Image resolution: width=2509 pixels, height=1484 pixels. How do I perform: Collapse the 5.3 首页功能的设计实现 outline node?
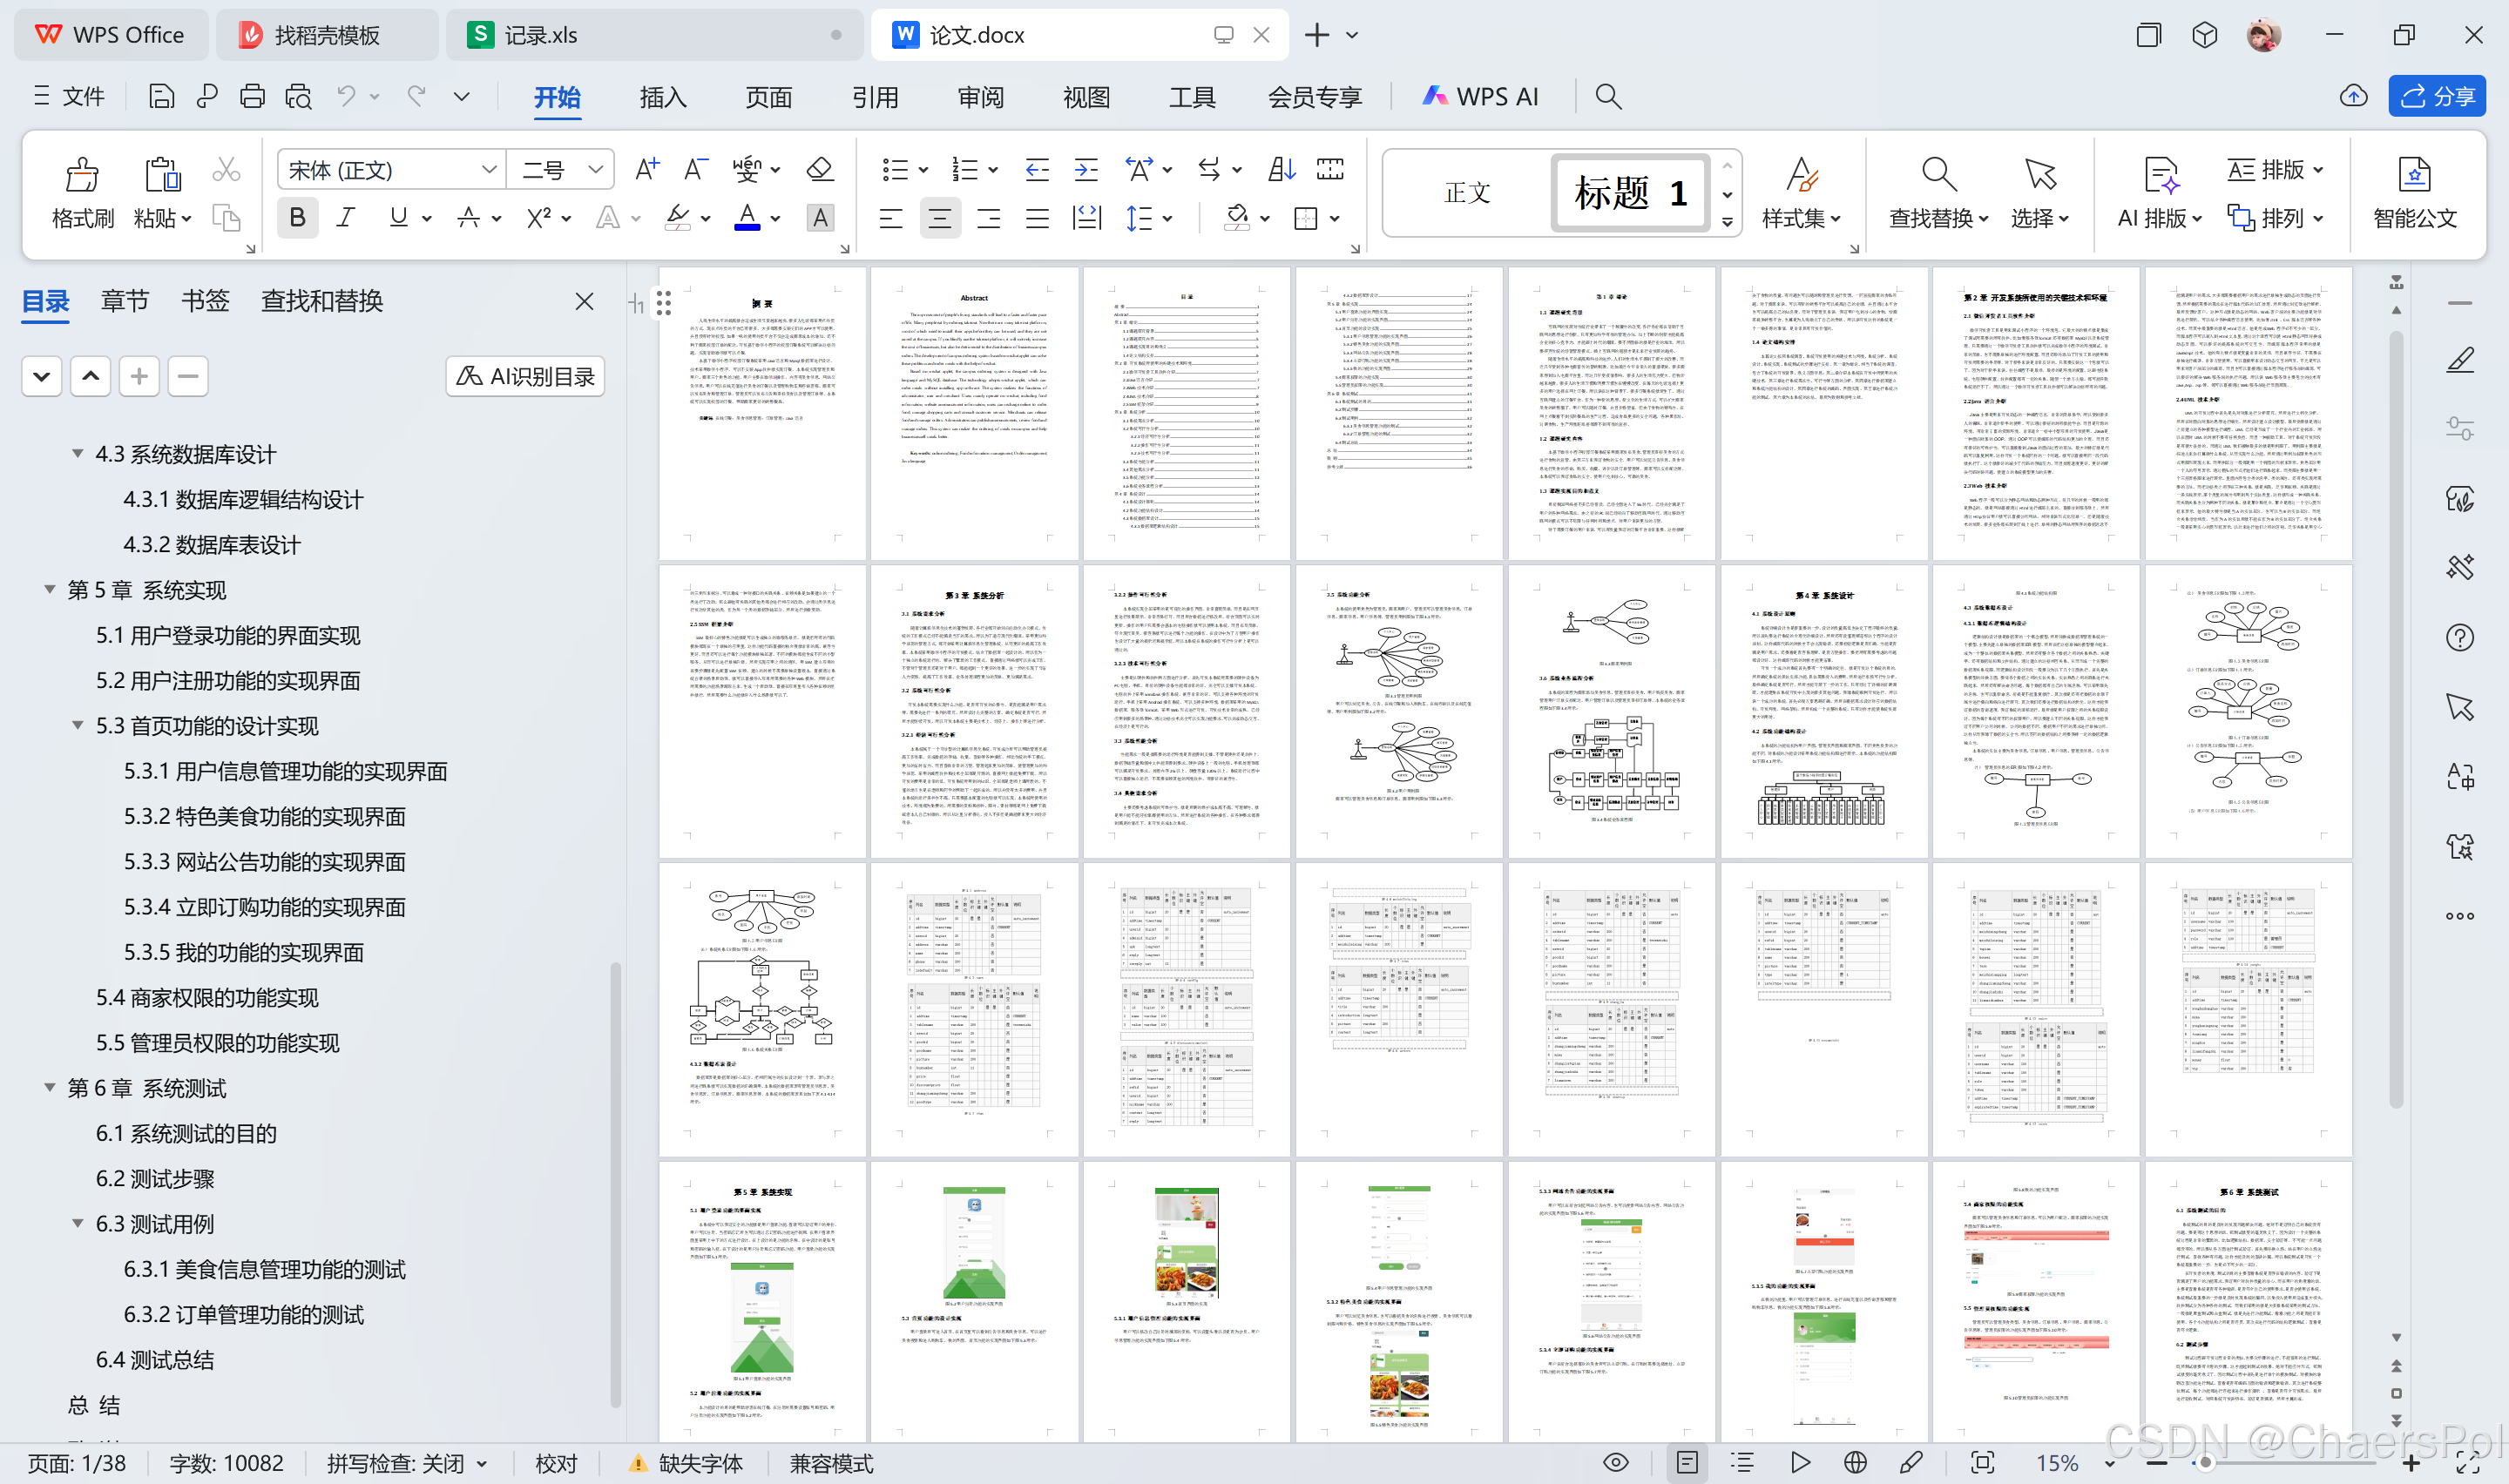coord(77,725)
